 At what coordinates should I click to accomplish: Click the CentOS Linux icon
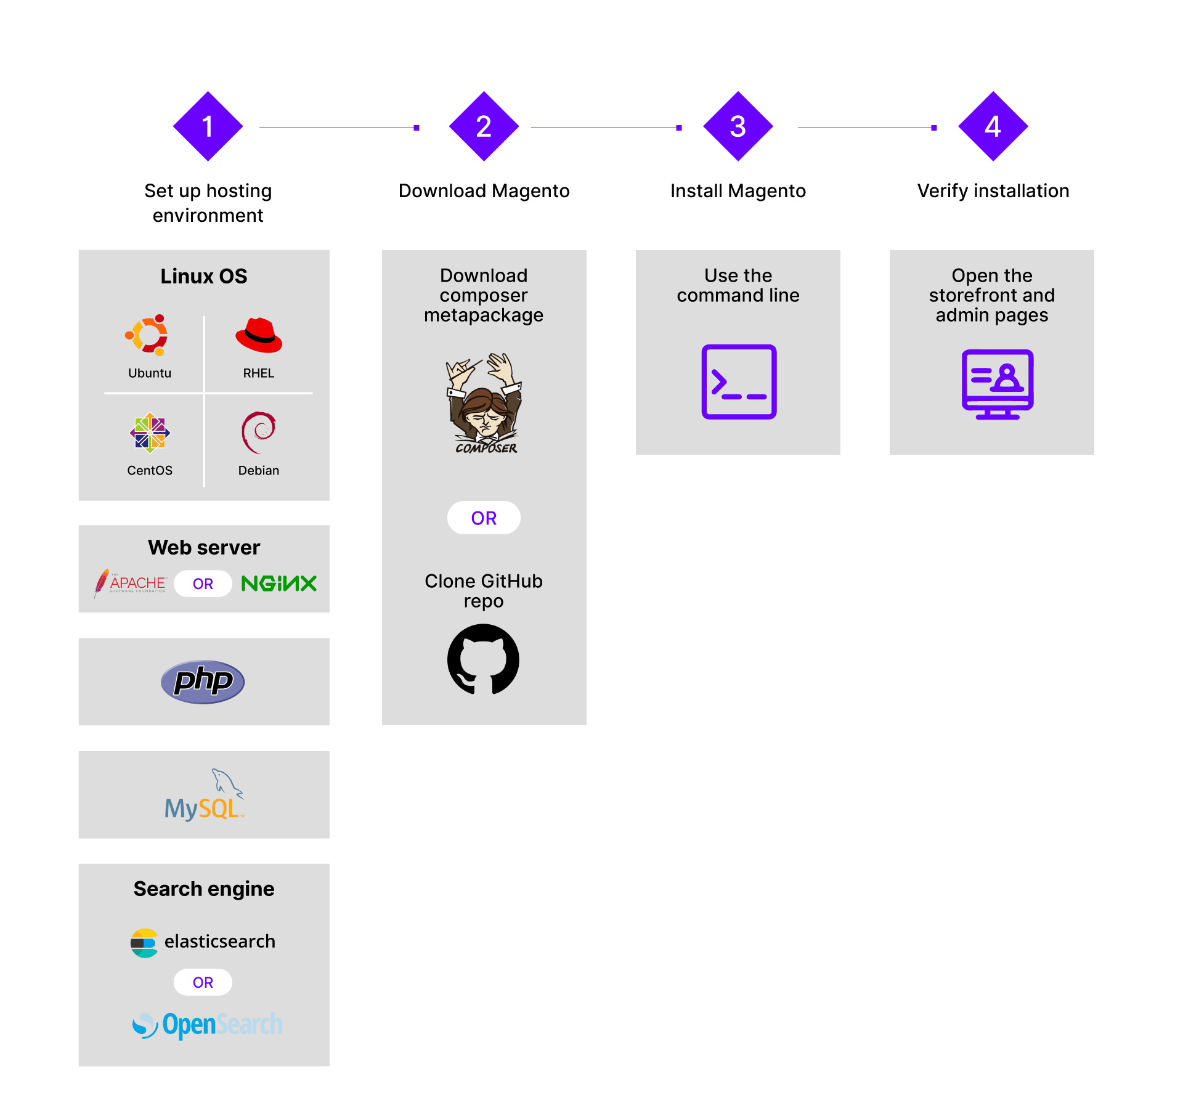click(x=150, y=425)
